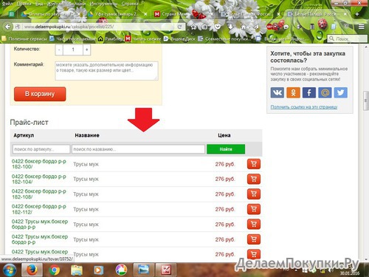Click the browser back arrow

tap(7, 27)
